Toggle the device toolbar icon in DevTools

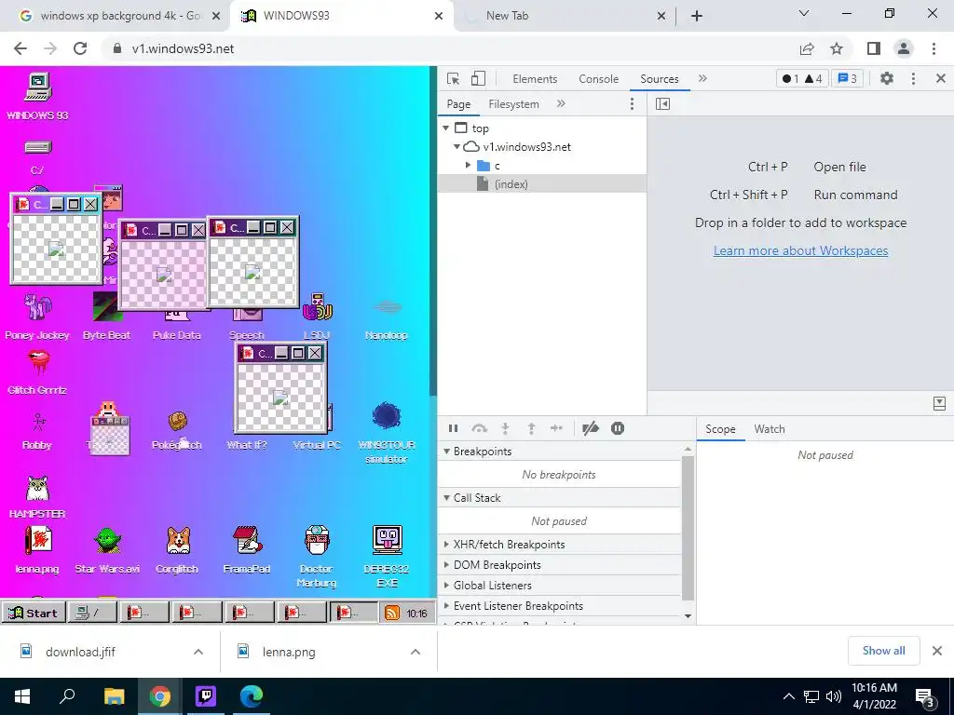[x=479, y=79]
